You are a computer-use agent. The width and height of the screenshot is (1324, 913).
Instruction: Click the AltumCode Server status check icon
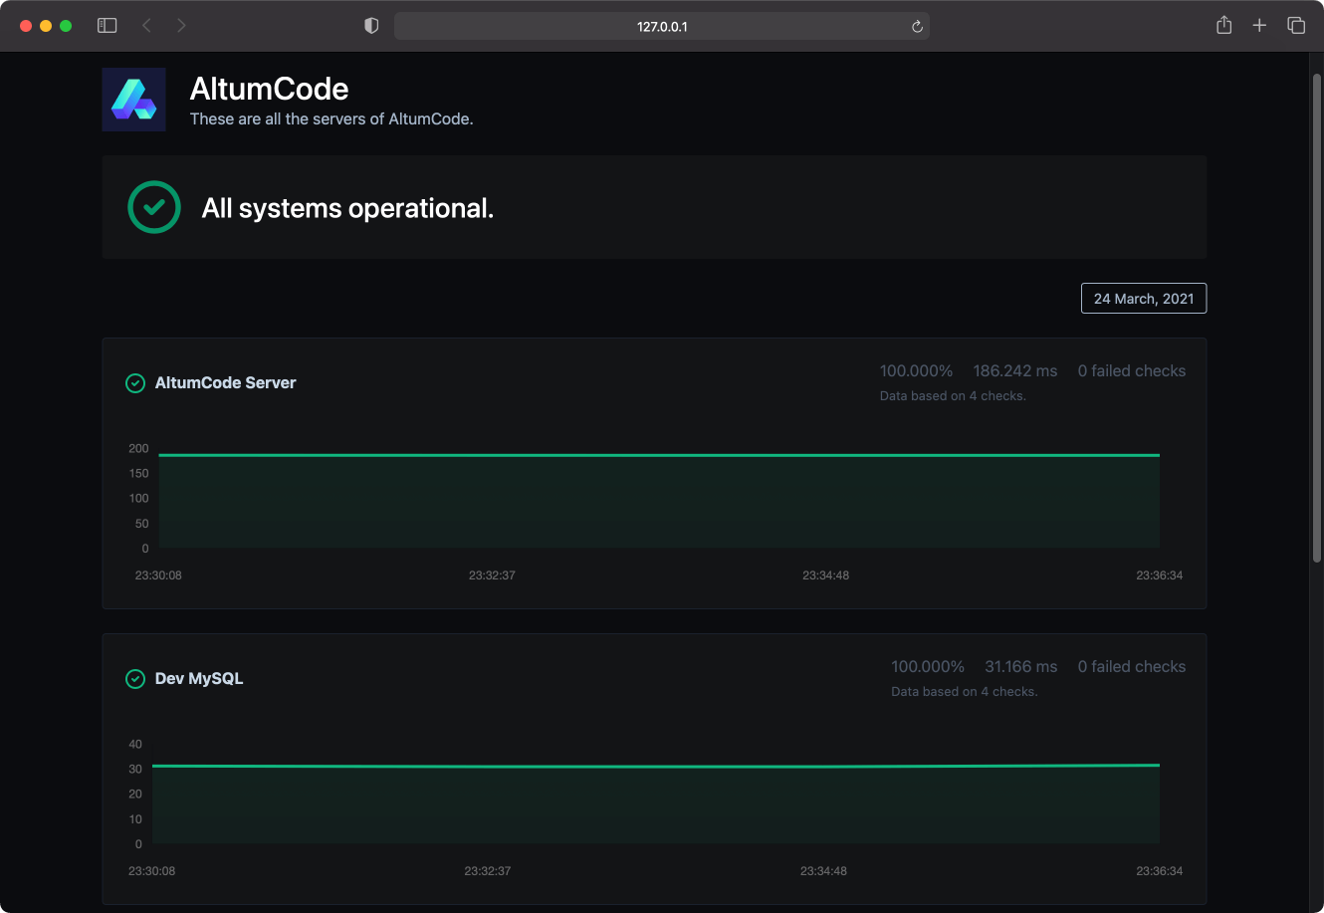pyautogui.click(x=135, y=383)
